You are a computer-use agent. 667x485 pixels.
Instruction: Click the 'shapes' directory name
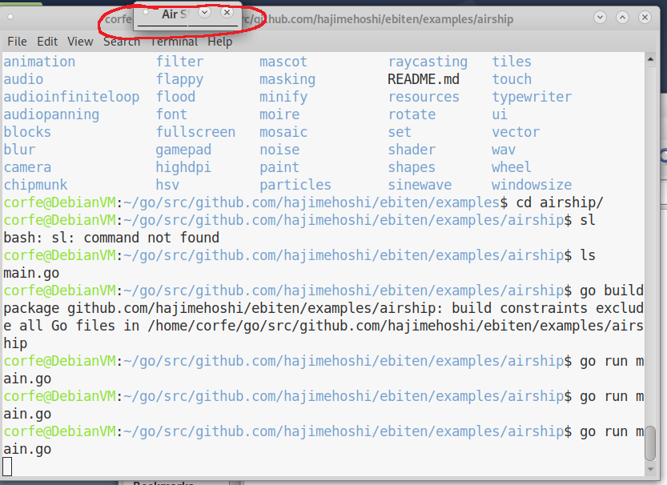[412, 167]
